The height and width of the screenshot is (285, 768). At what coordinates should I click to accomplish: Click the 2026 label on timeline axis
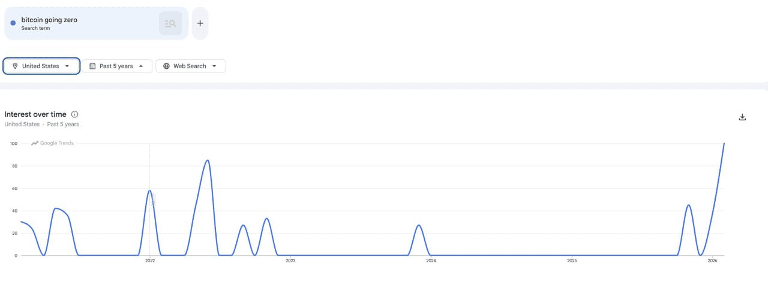pyautogui.click(x=712, y=261)
